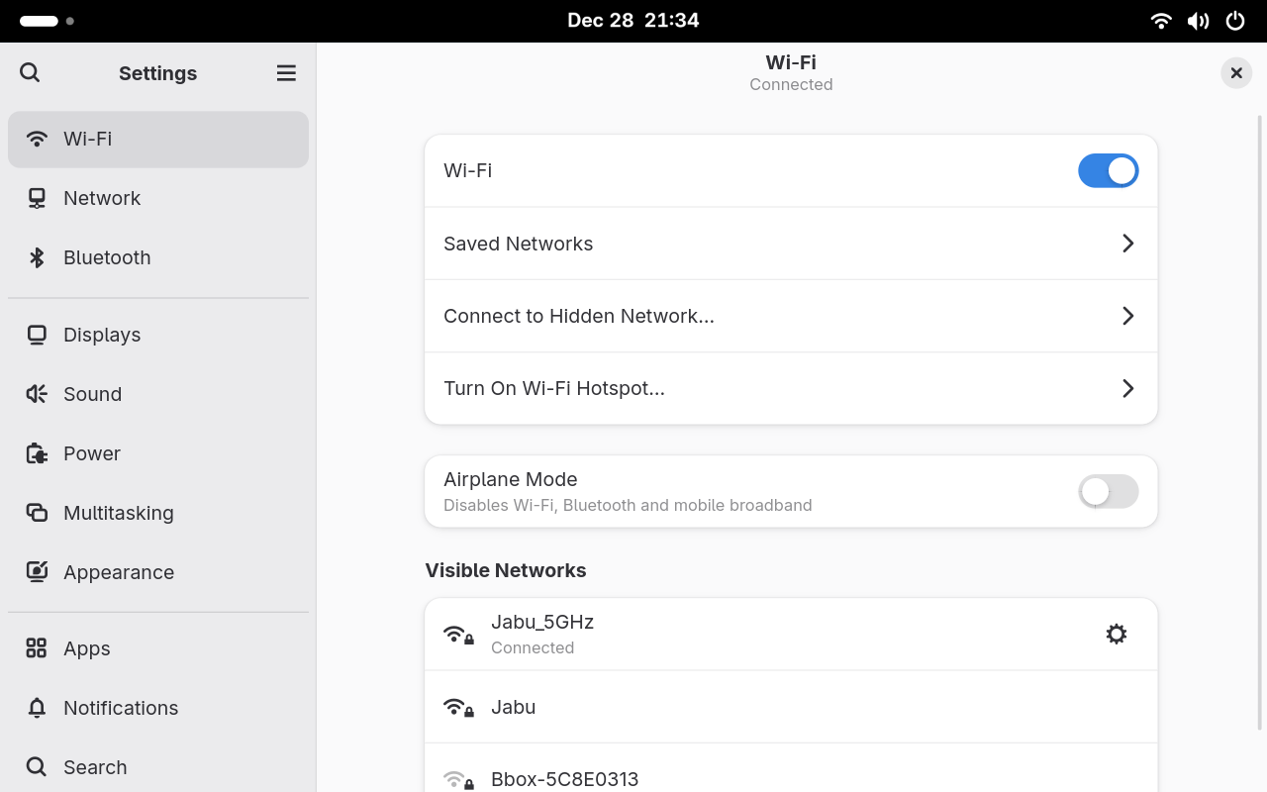Go to Multitasking settings panel
The width and height of the screenshot is (1267, 792).
(x=118, y=513)
